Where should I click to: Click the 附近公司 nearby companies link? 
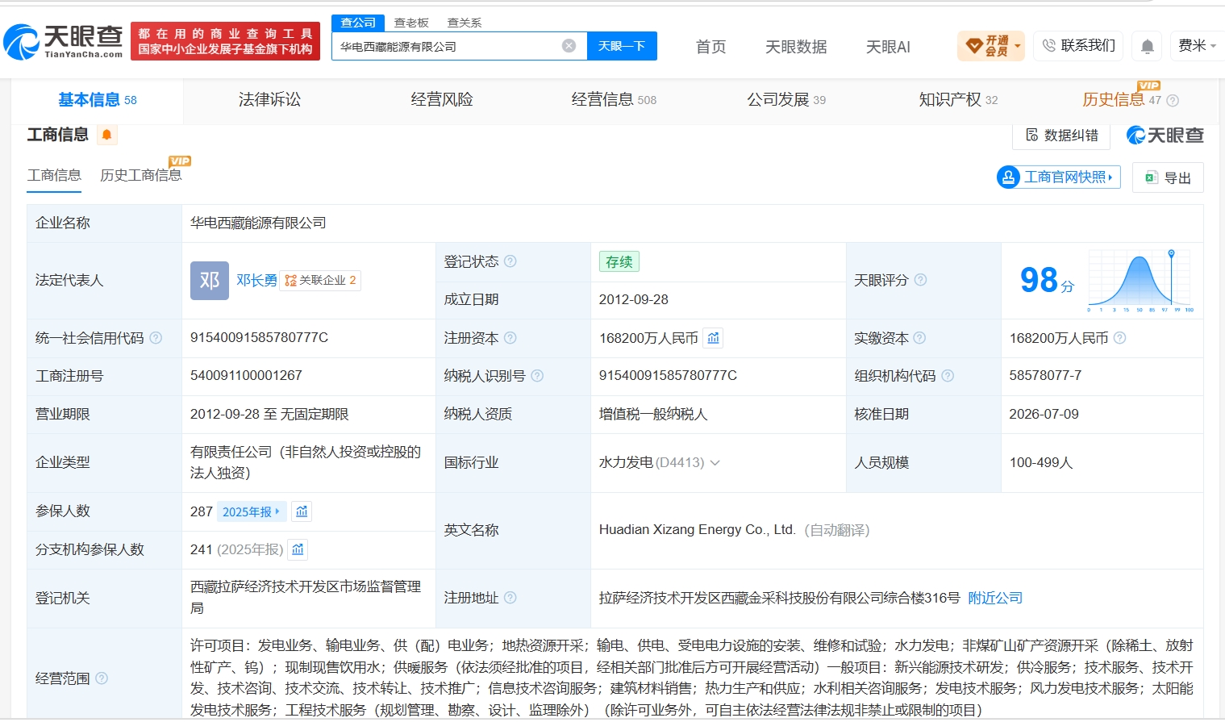tap(995, 598)
